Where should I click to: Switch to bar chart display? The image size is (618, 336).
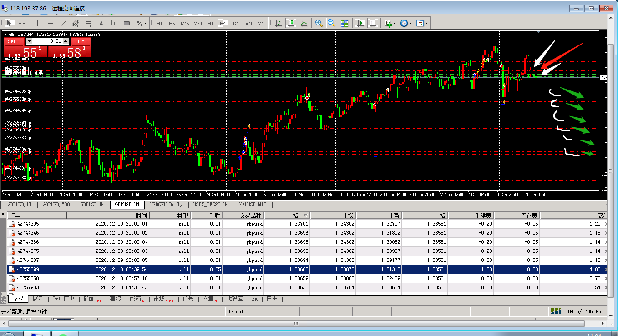tap(278, 23)
